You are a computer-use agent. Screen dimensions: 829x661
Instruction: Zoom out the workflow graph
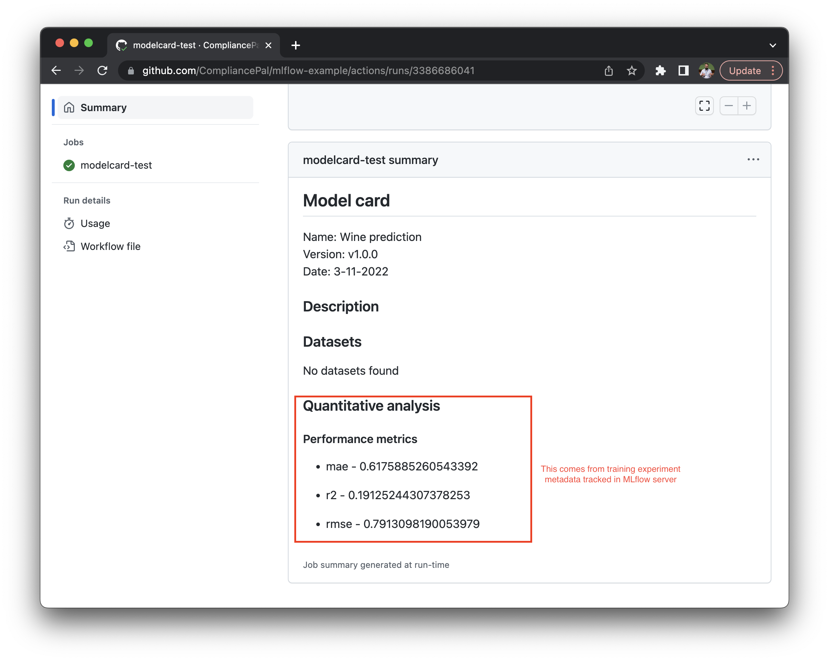coord(728,106)
